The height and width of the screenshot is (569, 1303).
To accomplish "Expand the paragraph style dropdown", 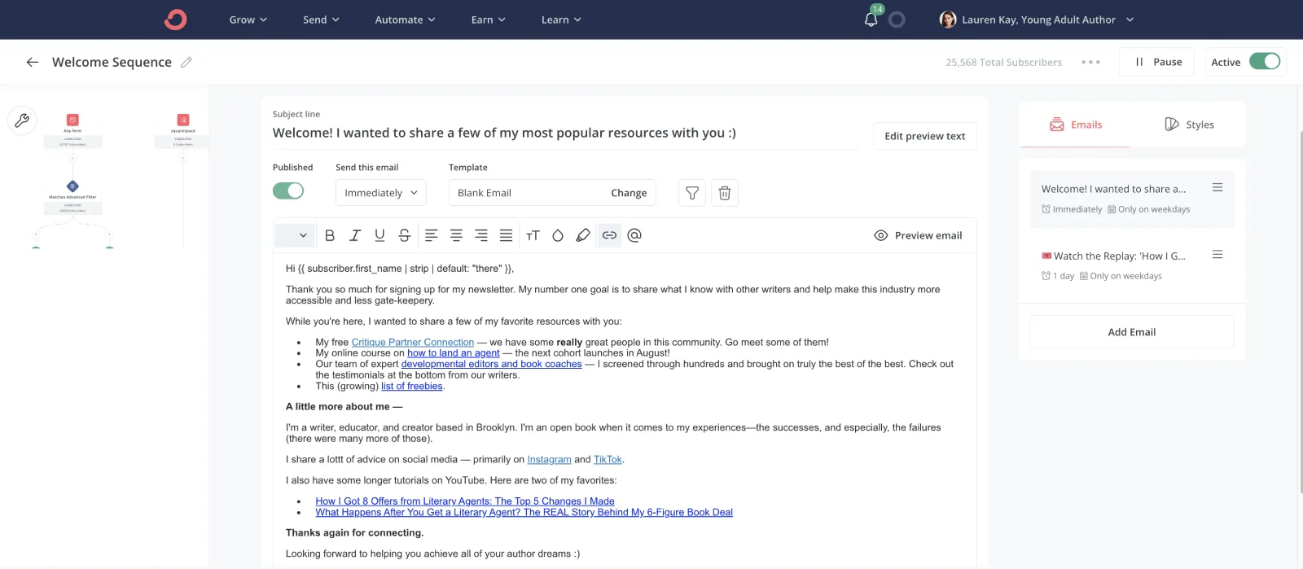I will [x=294, y=235].
